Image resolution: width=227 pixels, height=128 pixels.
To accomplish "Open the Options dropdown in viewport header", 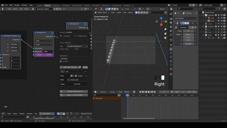I will coord(163,9).
